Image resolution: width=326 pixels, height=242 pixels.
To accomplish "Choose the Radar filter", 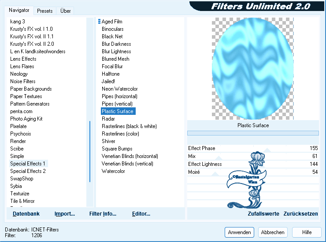I will 108,119.
